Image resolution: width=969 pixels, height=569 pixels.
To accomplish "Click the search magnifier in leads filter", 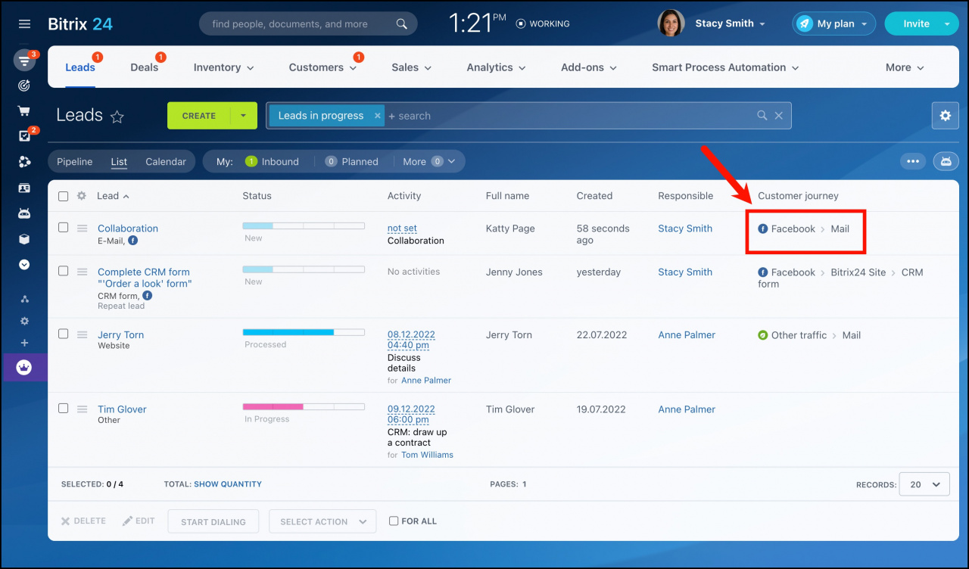I will (x=762, y=116).
